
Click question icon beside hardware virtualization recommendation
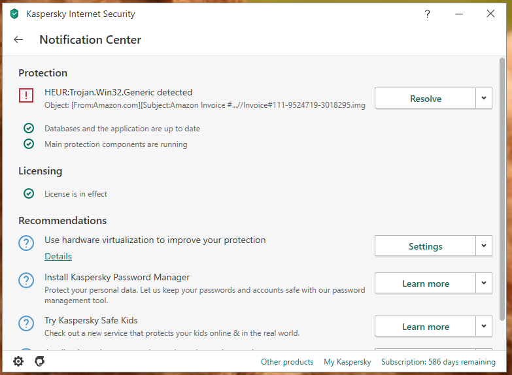pyautogui.click(x=26, y=243)
